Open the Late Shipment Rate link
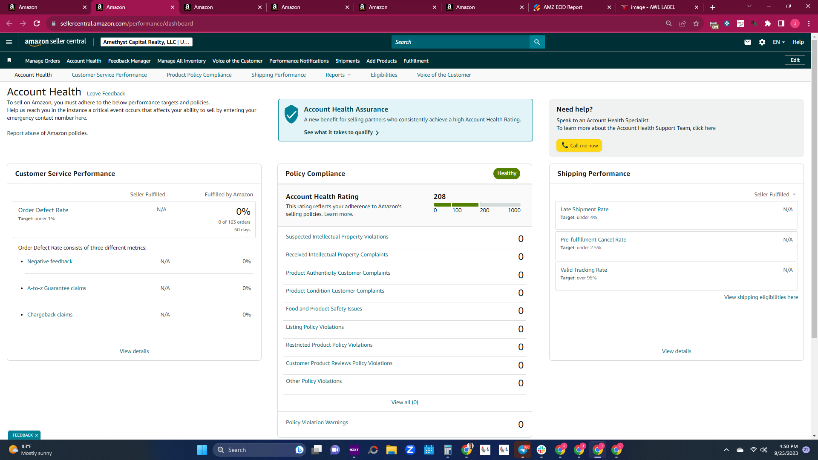The height and width of the screenshot is (460, 818). click(585, 210)
